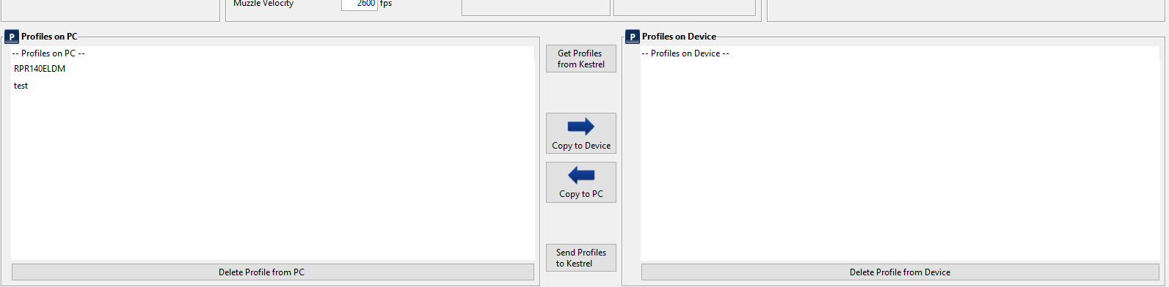The image size is (1169, 287).
Task: Select the test profile in PC list
Action: pos(273,86)
